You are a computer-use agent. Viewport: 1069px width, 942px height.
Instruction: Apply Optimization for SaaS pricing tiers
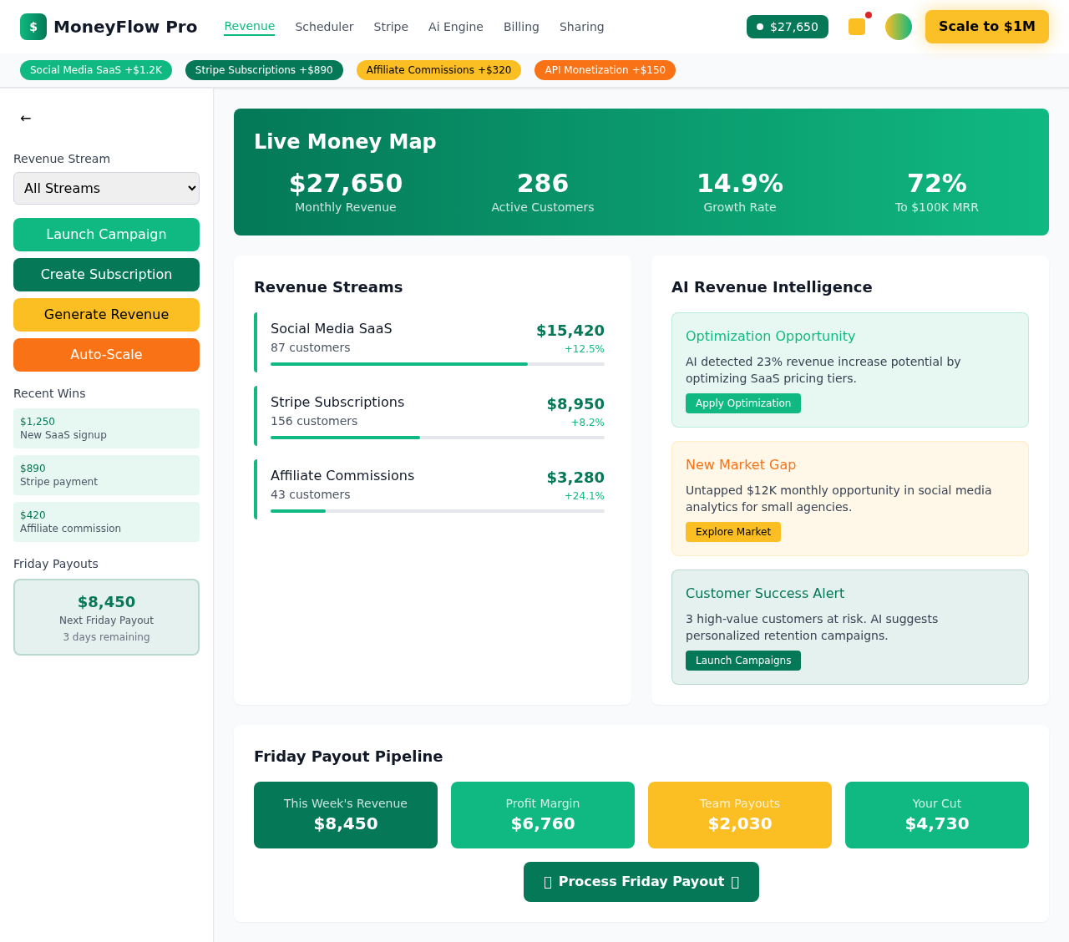pos(742,403)
